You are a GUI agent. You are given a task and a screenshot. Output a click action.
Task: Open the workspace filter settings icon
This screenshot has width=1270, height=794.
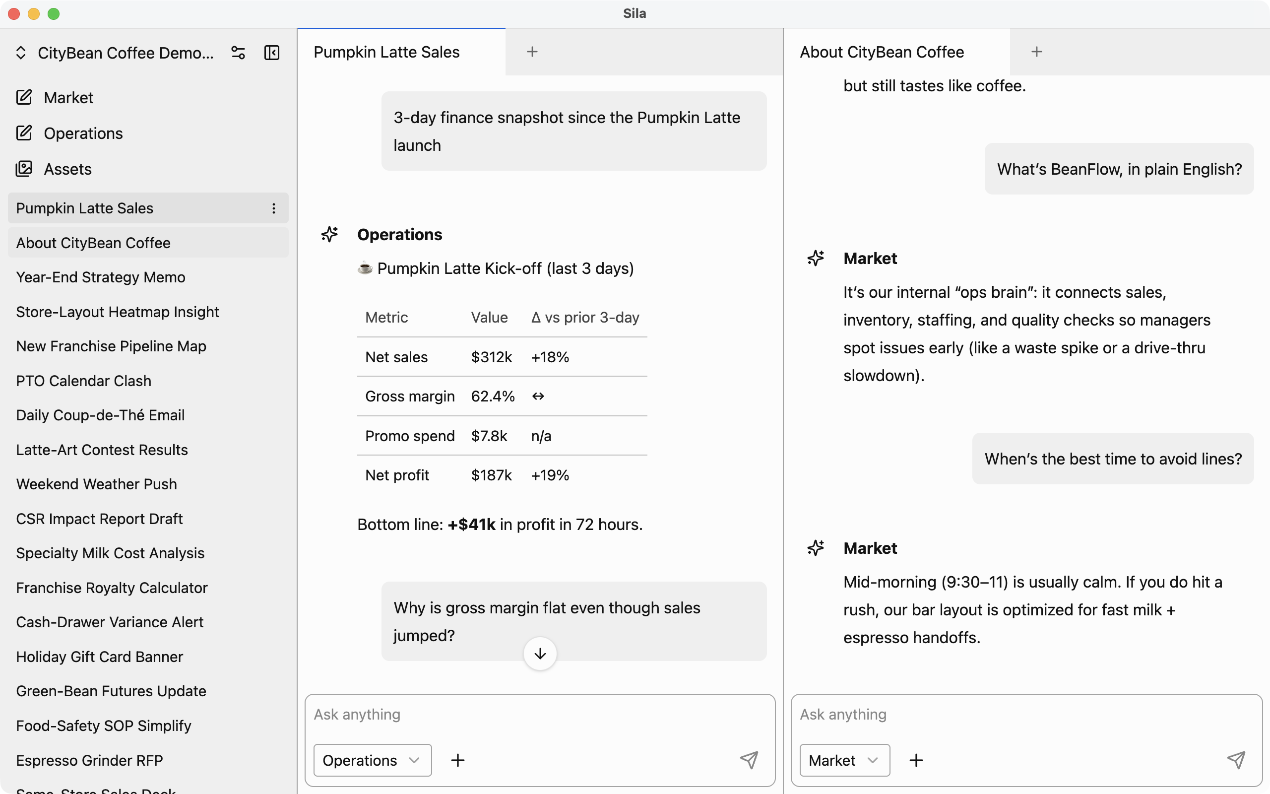coord(238,53)
